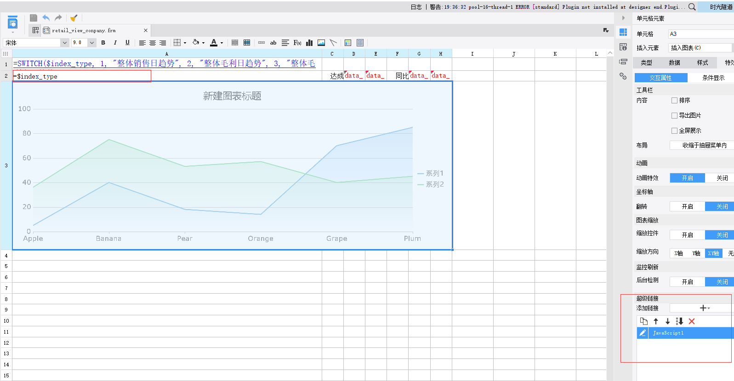Screen dimensions: 734x381
Task: Insert chart icon in toolbar
Action: [309, 43]
